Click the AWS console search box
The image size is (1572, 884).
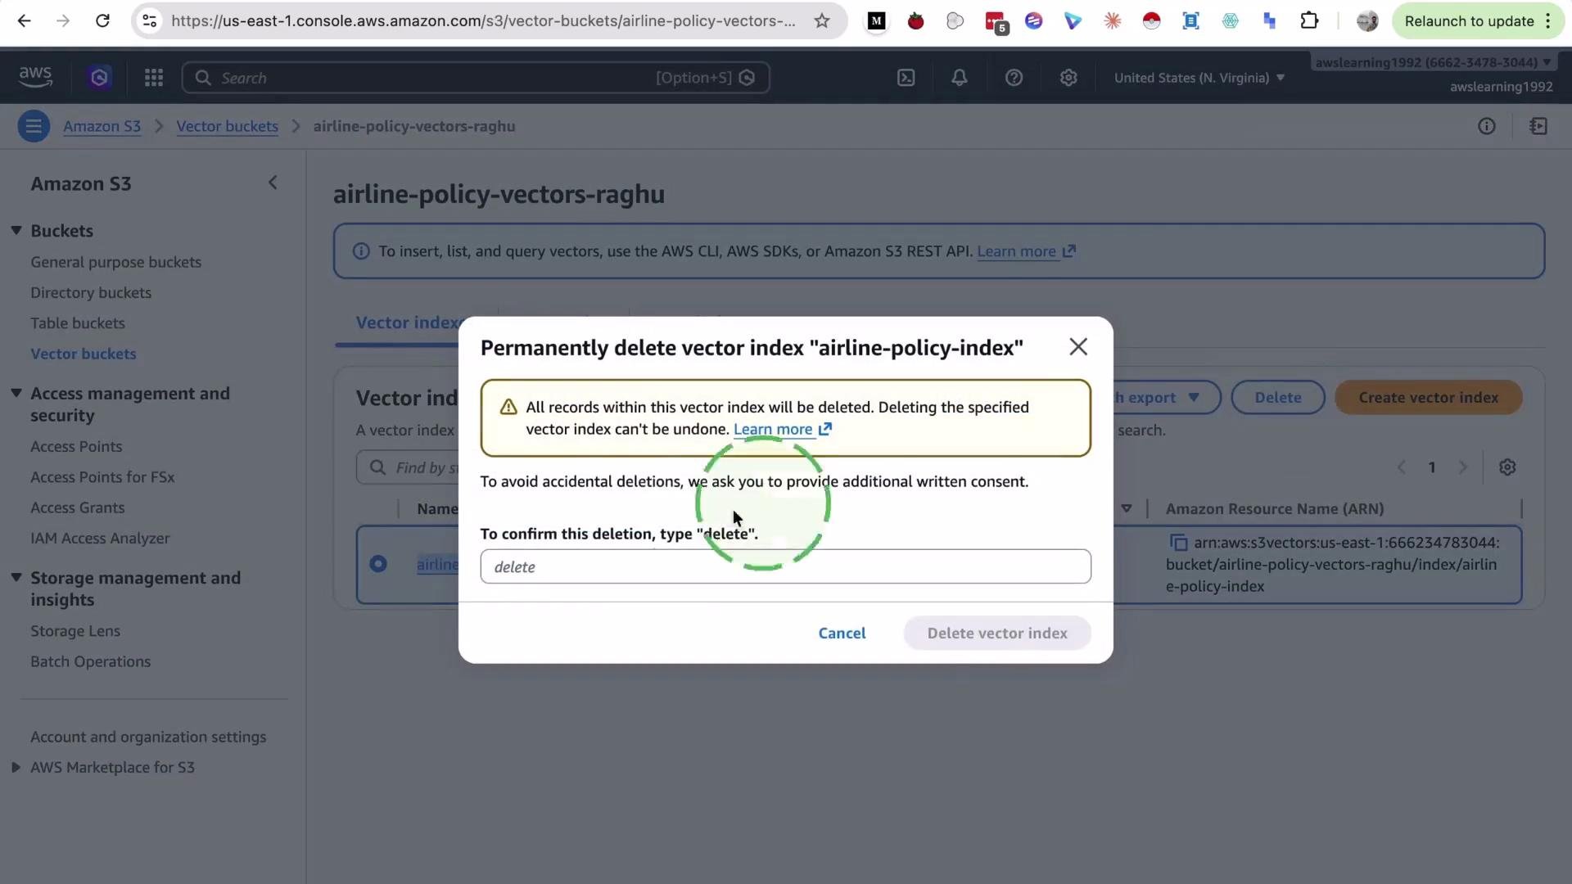pos(476,78)
